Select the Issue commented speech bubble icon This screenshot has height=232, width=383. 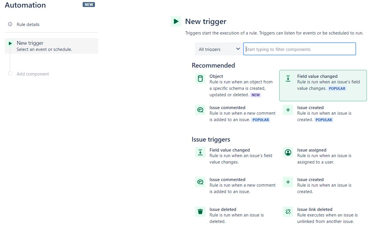(x=200, y=110)
